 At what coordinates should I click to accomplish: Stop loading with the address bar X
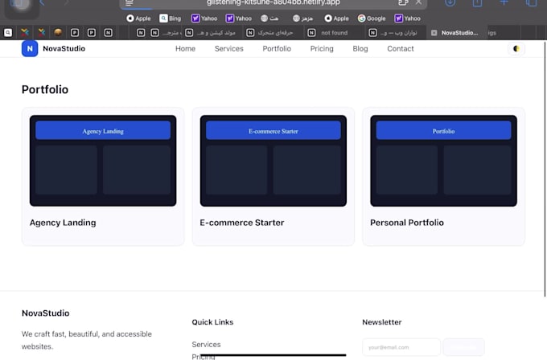(418, 2)
